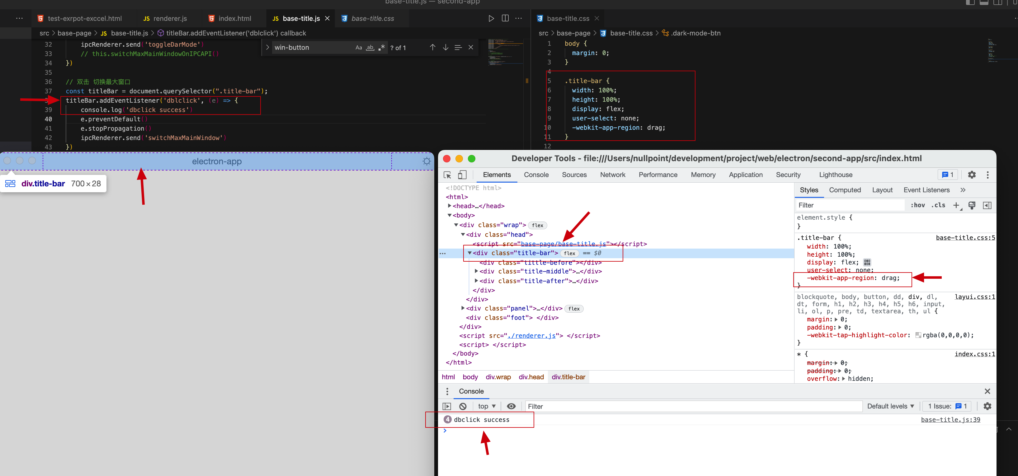Click the new style rule plus icon

956,205
